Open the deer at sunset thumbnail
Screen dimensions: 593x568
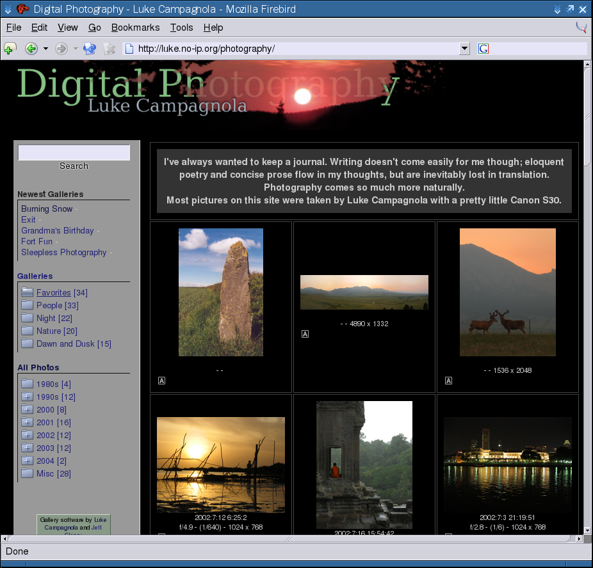point(508,292)
